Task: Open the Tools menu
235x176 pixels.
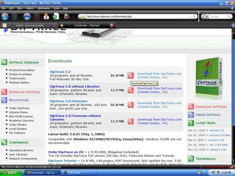Action: (x=56, y=8)
